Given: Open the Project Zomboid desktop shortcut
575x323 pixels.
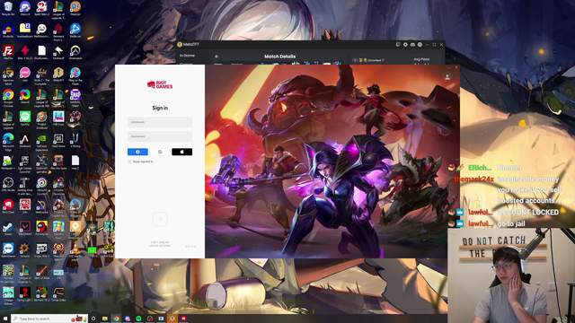Looking at the screenshot, I should (41, 119).
